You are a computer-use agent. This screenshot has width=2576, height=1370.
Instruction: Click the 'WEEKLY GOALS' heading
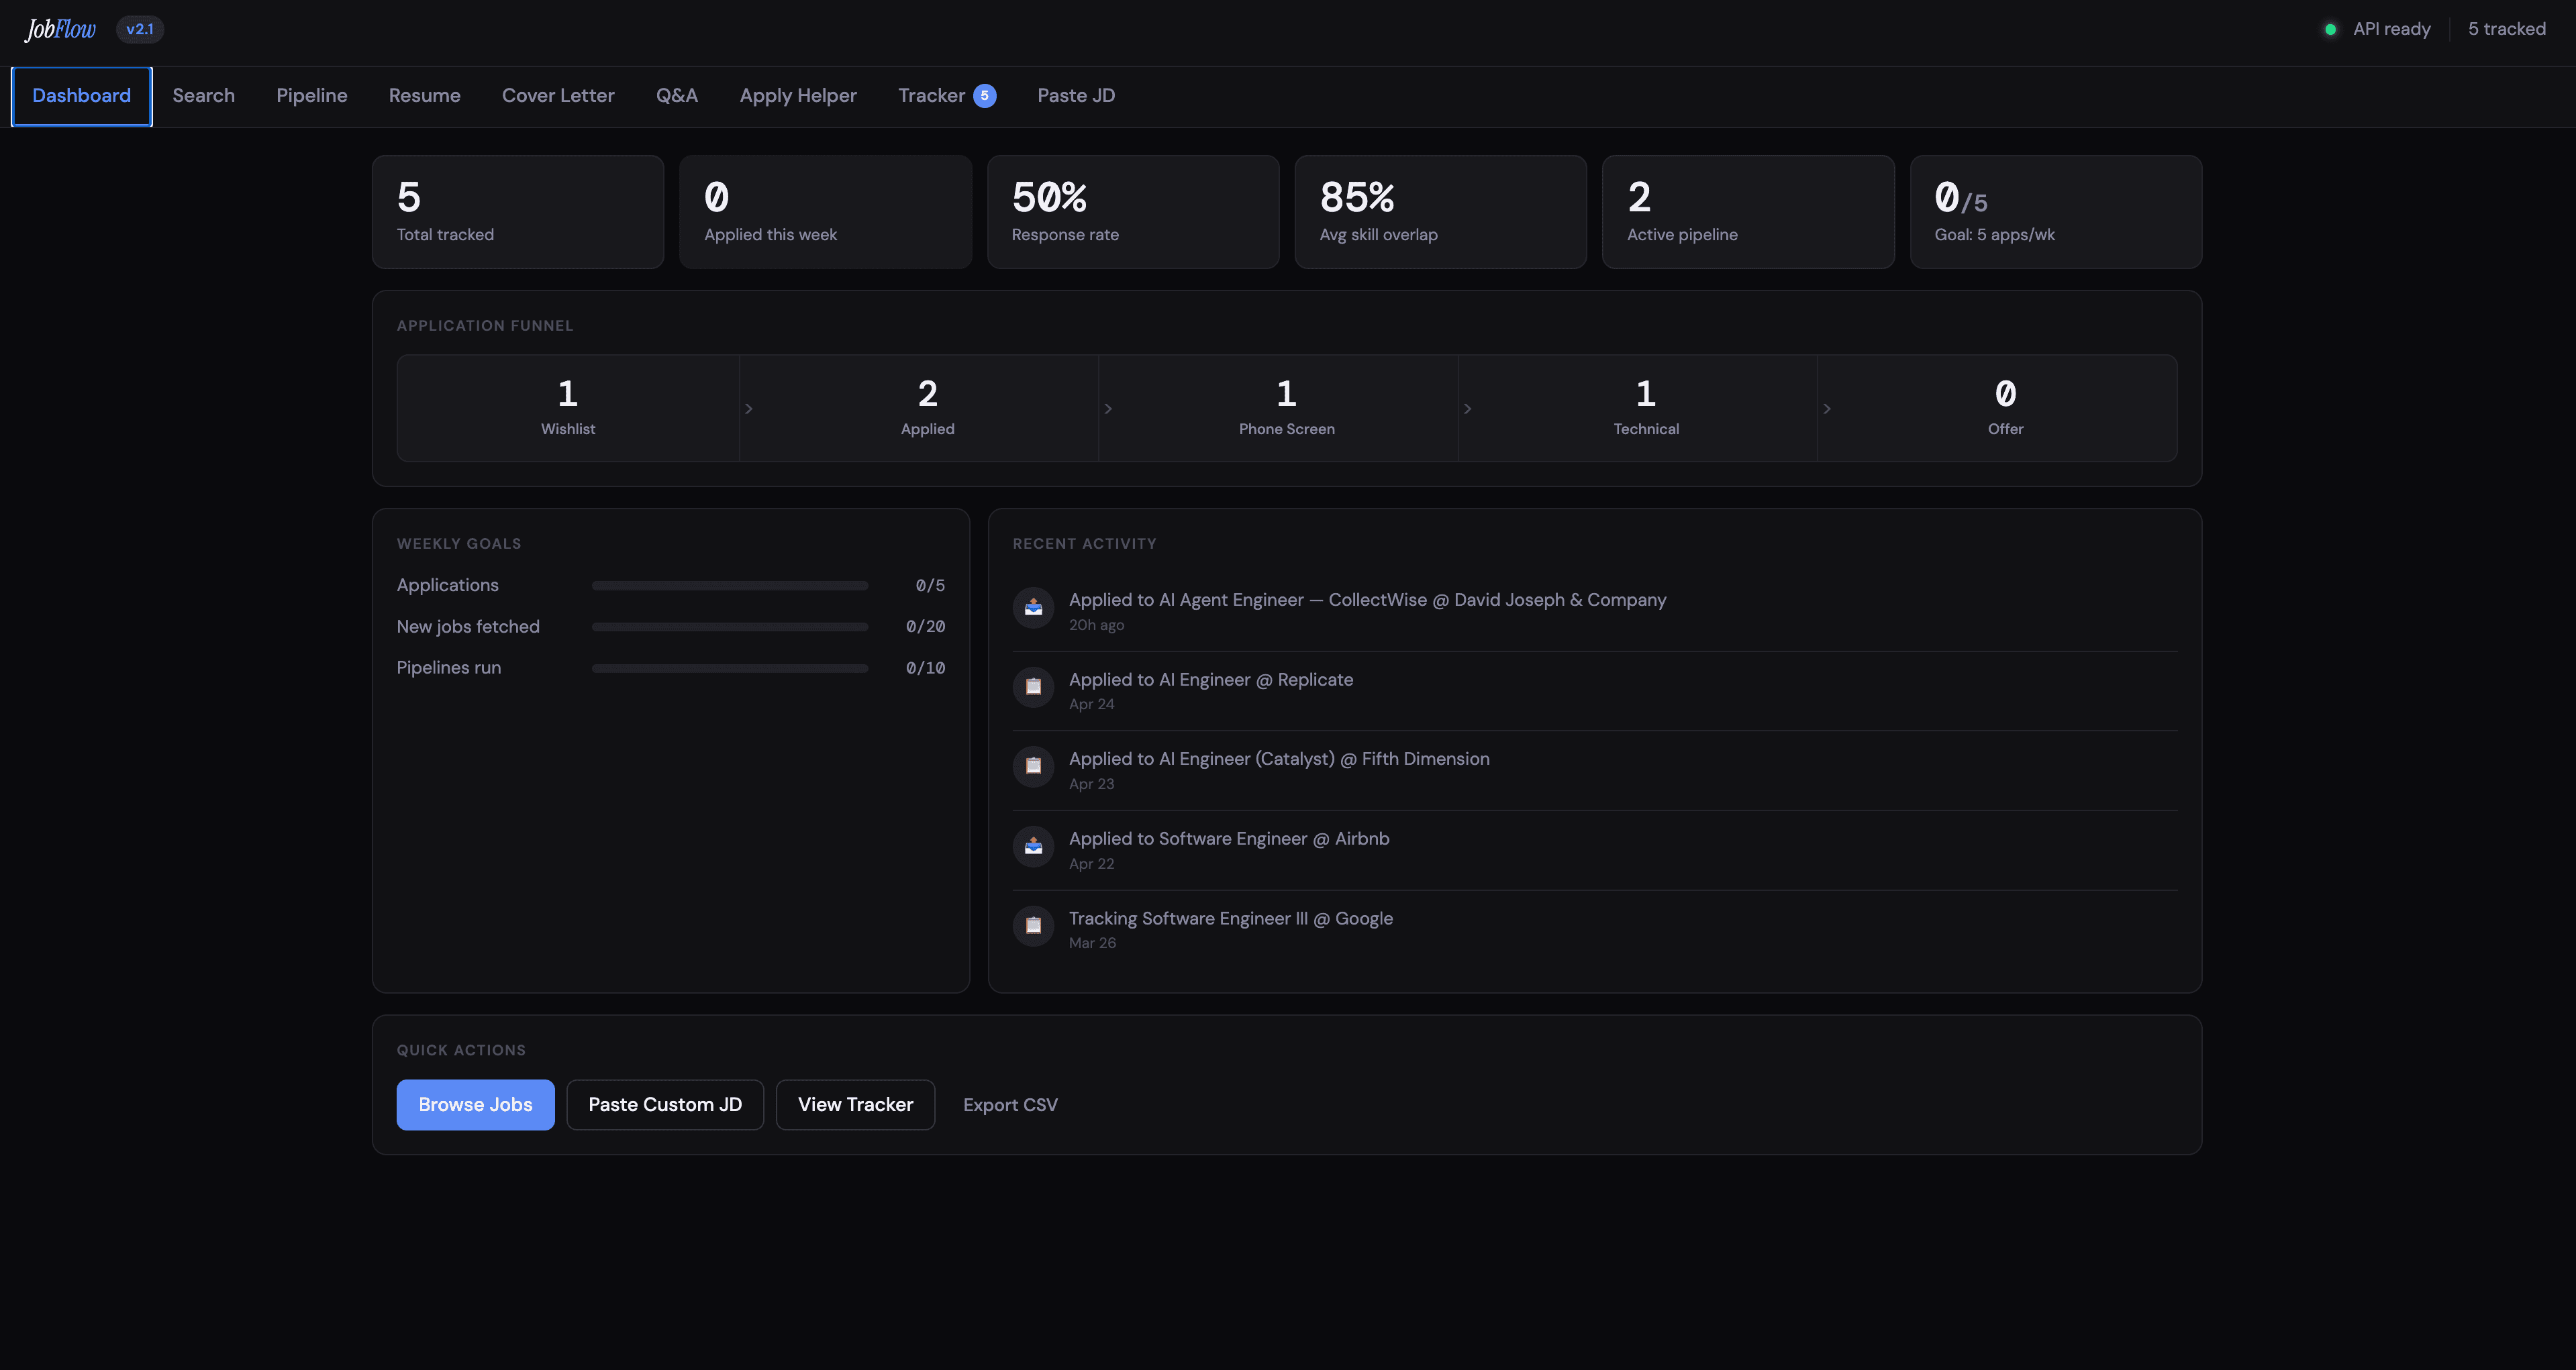pos(459,543)
